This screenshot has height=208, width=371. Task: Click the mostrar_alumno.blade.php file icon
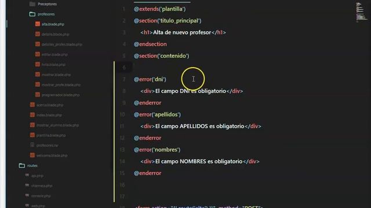tap(32, 125)
